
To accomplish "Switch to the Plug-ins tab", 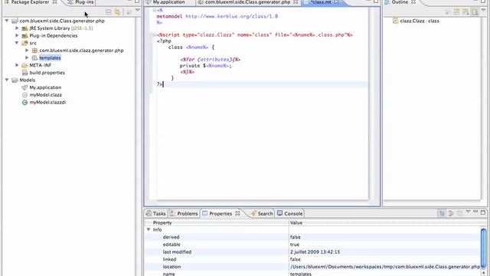I will [80, 2].
